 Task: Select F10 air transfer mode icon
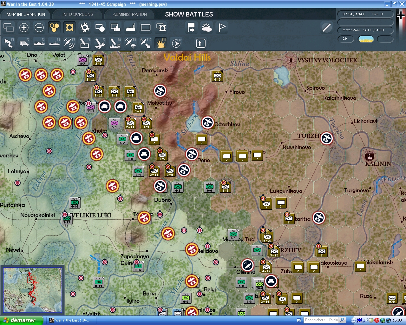point(146,43)
